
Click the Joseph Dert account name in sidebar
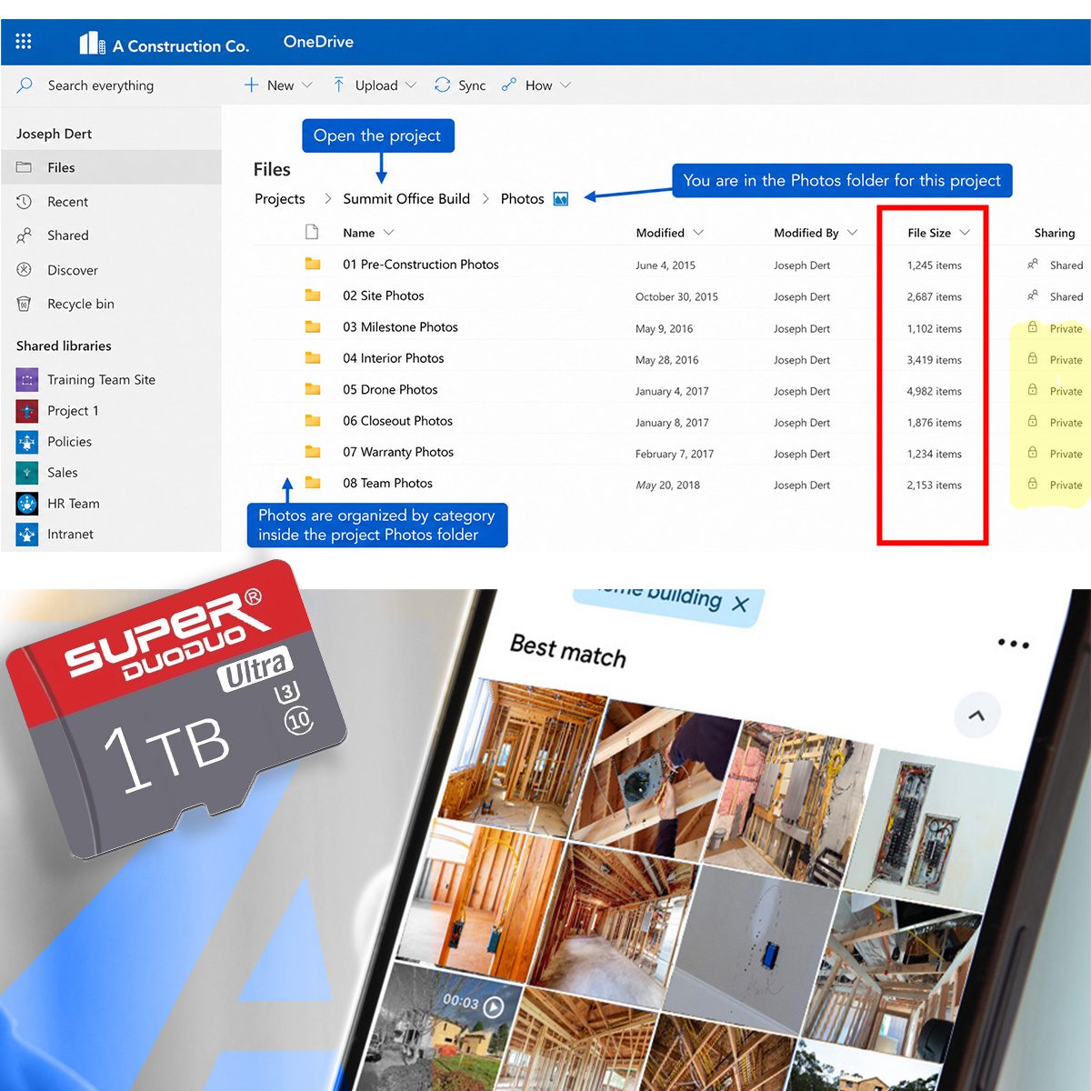coord(54,134)
